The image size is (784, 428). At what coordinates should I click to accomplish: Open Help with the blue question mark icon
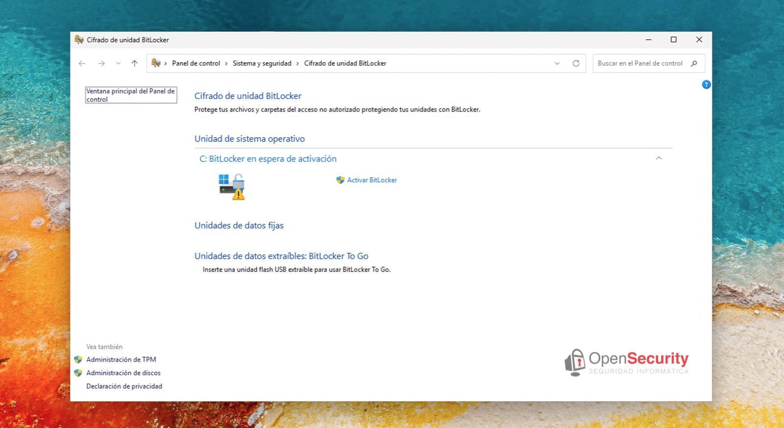pyautogui.click(x=706, y=85)
